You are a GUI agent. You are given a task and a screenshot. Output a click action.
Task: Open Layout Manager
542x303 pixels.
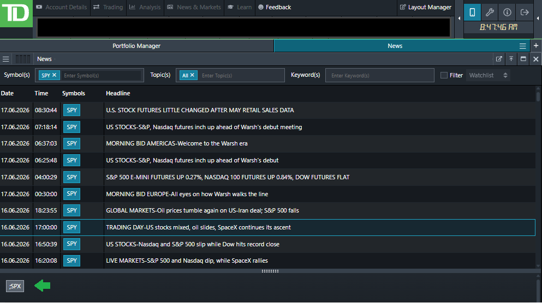pyautogui.click(x=426, y=7)
